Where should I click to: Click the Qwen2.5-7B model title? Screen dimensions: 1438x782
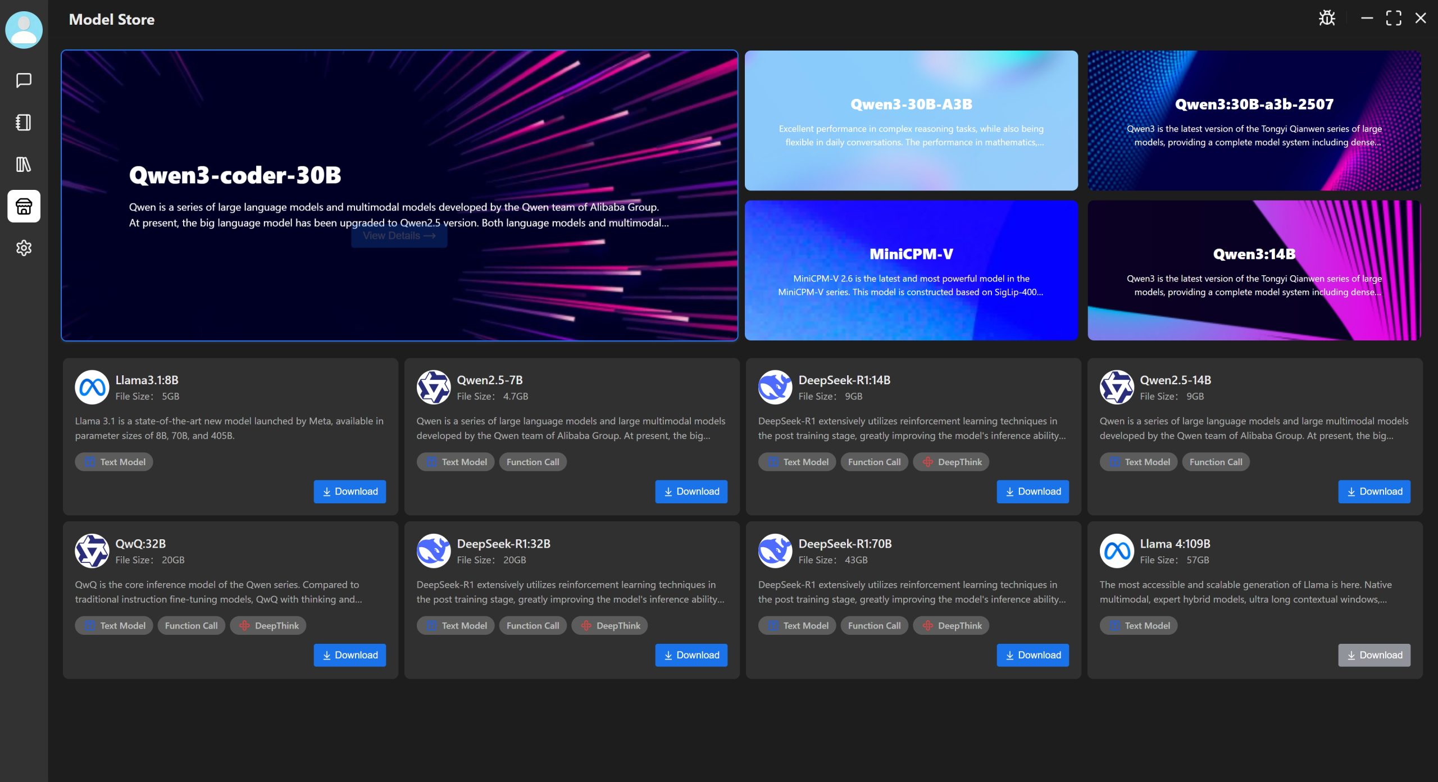pos(490,380)
